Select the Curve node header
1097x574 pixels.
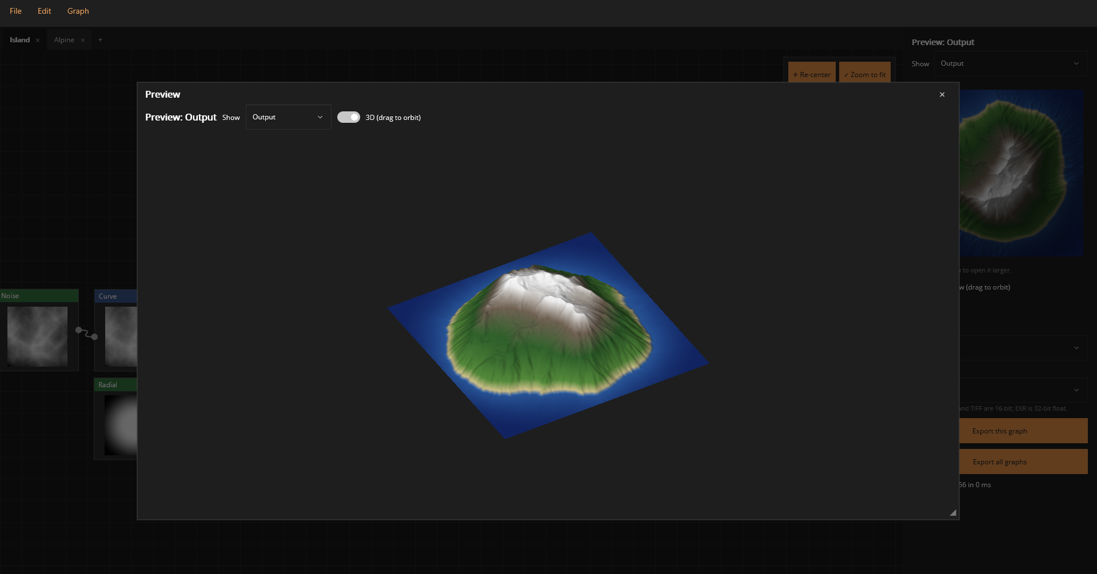(115, 296)
